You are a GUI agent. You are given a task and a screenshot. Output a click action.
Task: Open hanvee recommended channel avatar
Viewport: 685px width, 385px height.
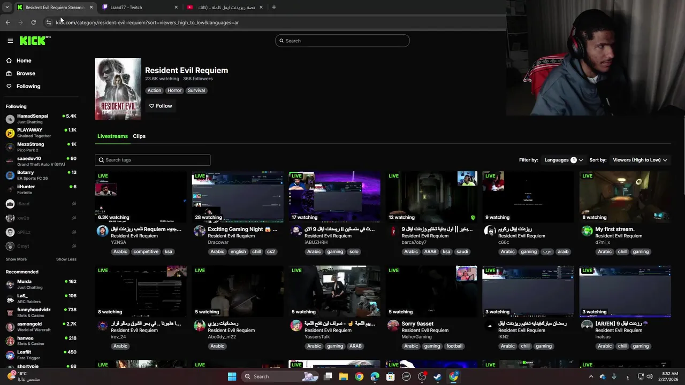coord(10,341)
